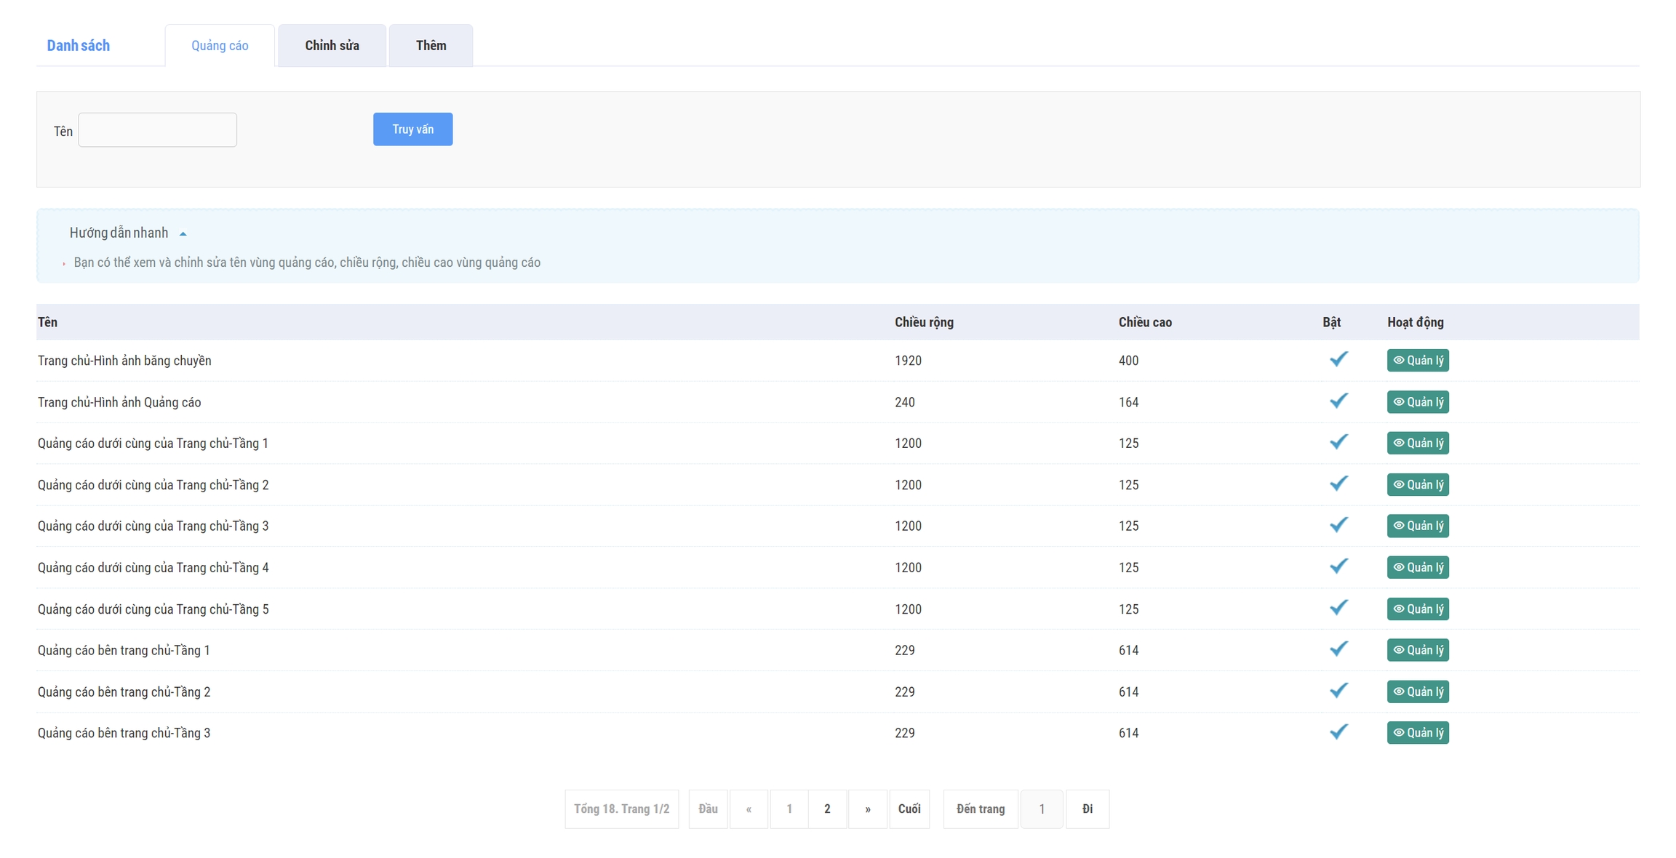The height and width of the screenshot is (858, 1676).
Task: Click Quản lý for dưới cùng Tầng 5
Action: tap(1417, 609)
